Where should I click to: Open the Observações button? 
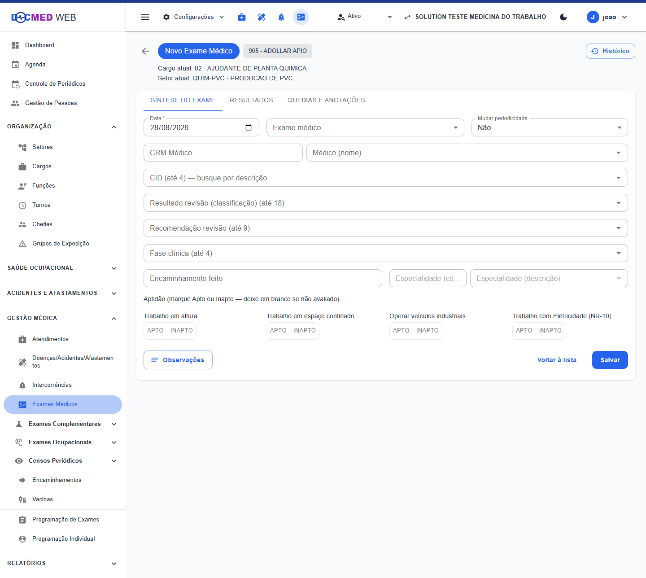point(178,360)
